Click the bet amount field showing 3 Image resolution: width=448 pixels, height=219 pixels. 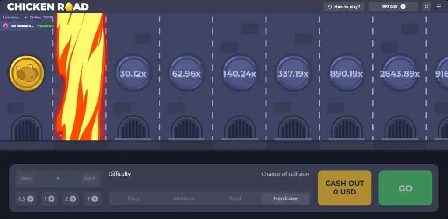tap(58, 179)
